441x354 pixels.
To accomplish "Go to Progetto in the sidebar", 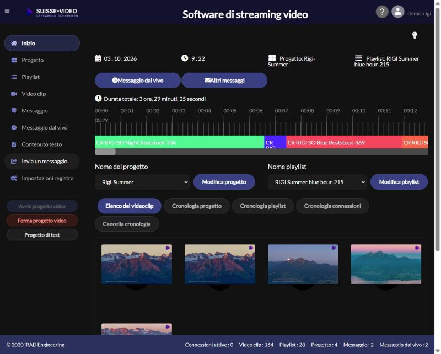I will click(x=42, y=60).
